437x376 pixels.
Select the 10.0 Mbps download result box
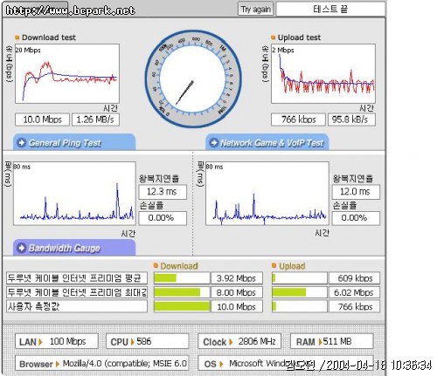[42, 120]
